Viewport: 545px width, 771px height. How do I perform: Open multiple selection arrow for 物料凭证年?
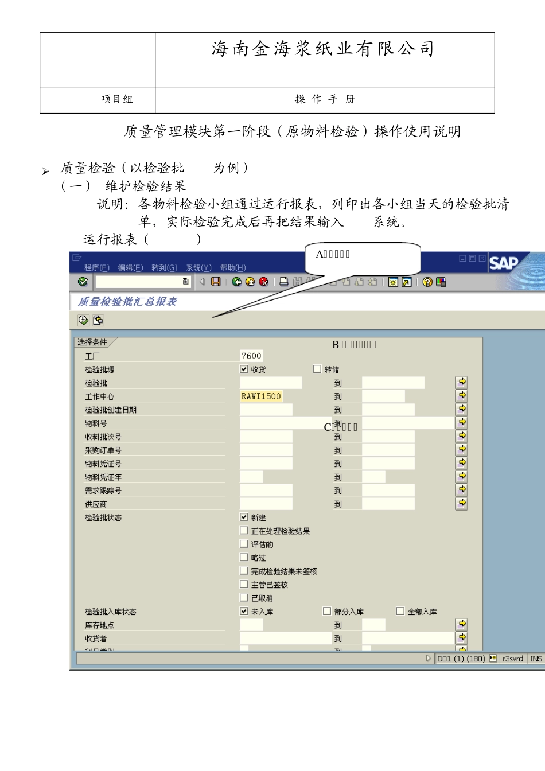pyautogui.click(x=462, y=477)
